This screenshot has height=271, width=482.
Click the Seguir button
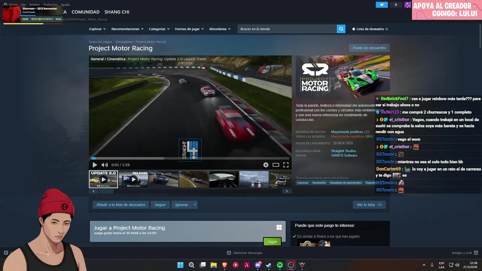[160, 205]
